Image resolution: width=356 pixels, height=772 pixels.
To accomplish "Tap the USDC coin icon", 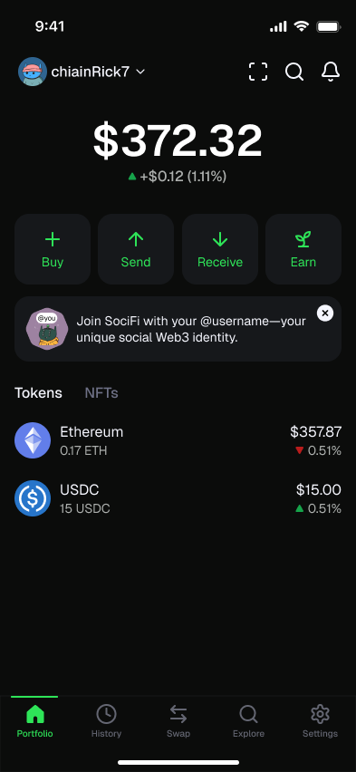I will point(33,498).
